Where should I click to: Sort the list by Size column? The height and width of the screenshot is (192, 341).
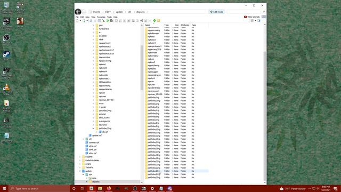pos(176,25)
